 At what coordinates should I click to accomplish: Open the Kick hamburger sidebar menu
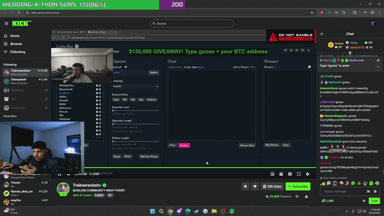pyautogui.click(x=6, y=23)
